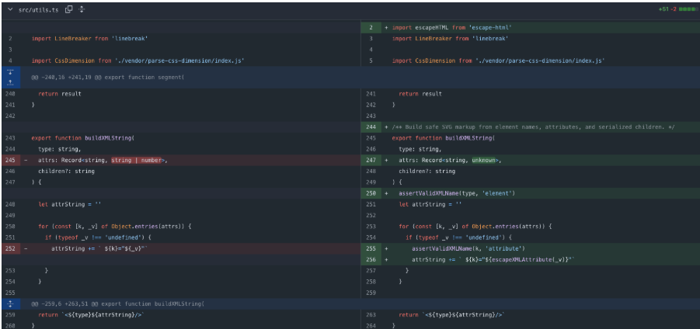Click added line importing escapeHTML from 'escape-html'
700x329 pixels.
pyautogui.click(x=531, y=28)
